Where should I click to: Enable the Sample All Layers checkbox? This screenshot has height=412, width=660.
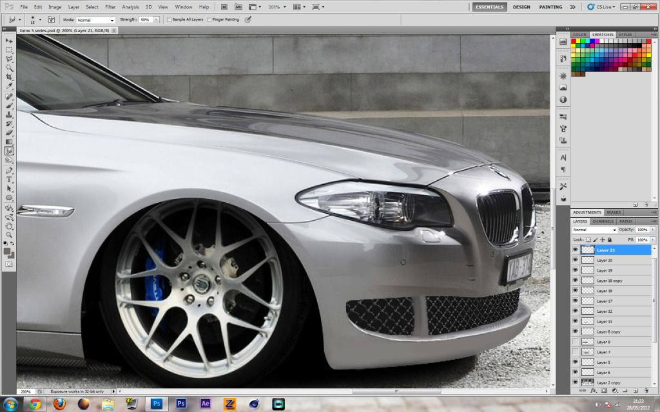pyautogui.click(x=169, y=20)
